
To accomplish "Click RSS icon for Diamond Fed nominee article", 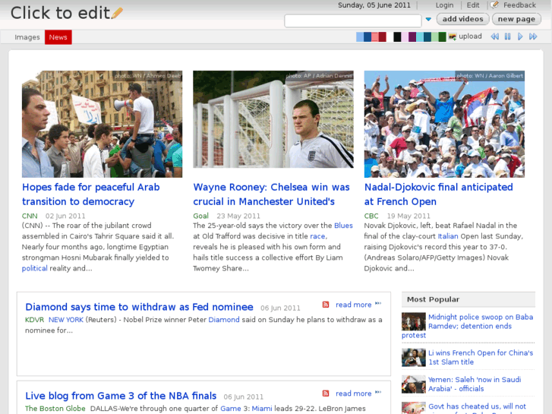I will pyautogui.click(x=326, y=305).
